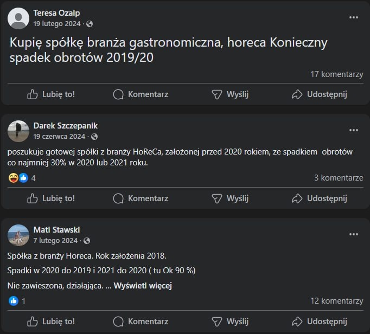Like Darek Szczepanik's post

coord(51,198)
